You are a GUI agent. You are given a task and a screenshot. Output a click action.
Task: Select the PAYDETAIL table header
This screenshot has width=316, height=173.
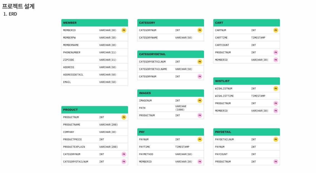click(247, 132)
